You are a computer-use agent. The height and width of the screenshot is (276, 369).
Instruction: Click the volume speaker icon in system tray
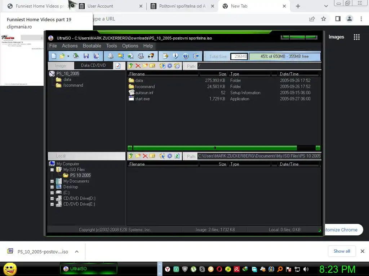[306, 269]
